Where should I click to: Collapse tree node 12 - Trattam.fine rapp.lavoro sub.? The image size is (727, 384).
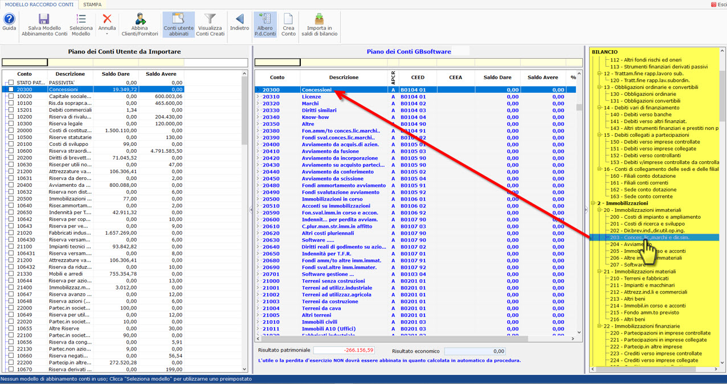pos(599,73)
